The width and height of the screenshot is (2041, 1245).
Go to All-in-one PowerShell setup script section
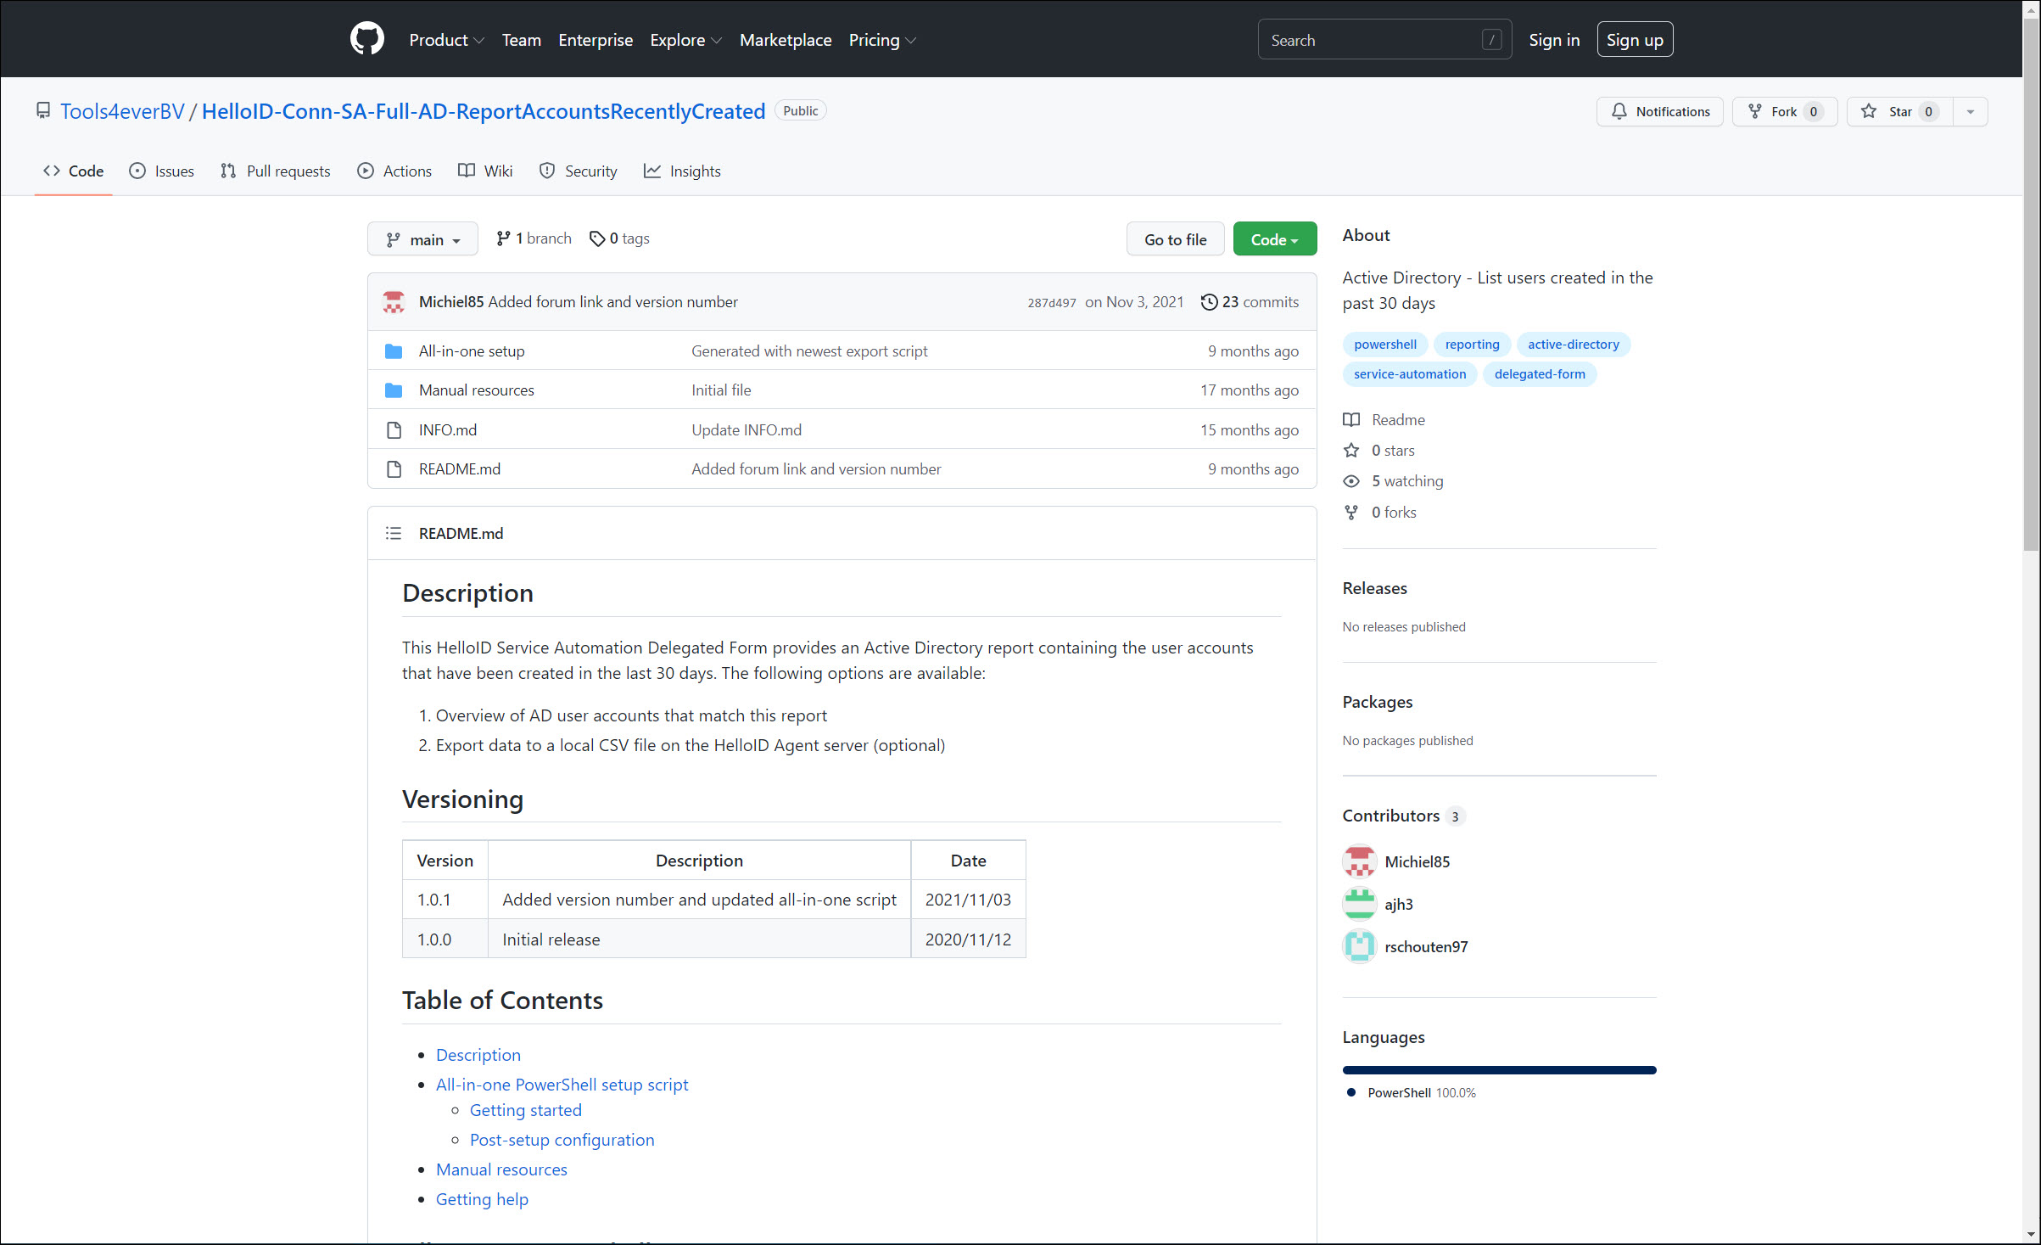click(562, 1084)
